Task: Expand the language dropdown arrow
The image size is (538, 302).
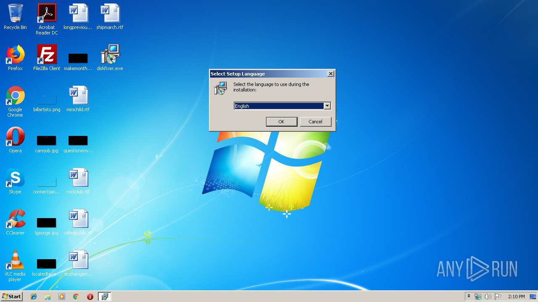Action: 327,106
